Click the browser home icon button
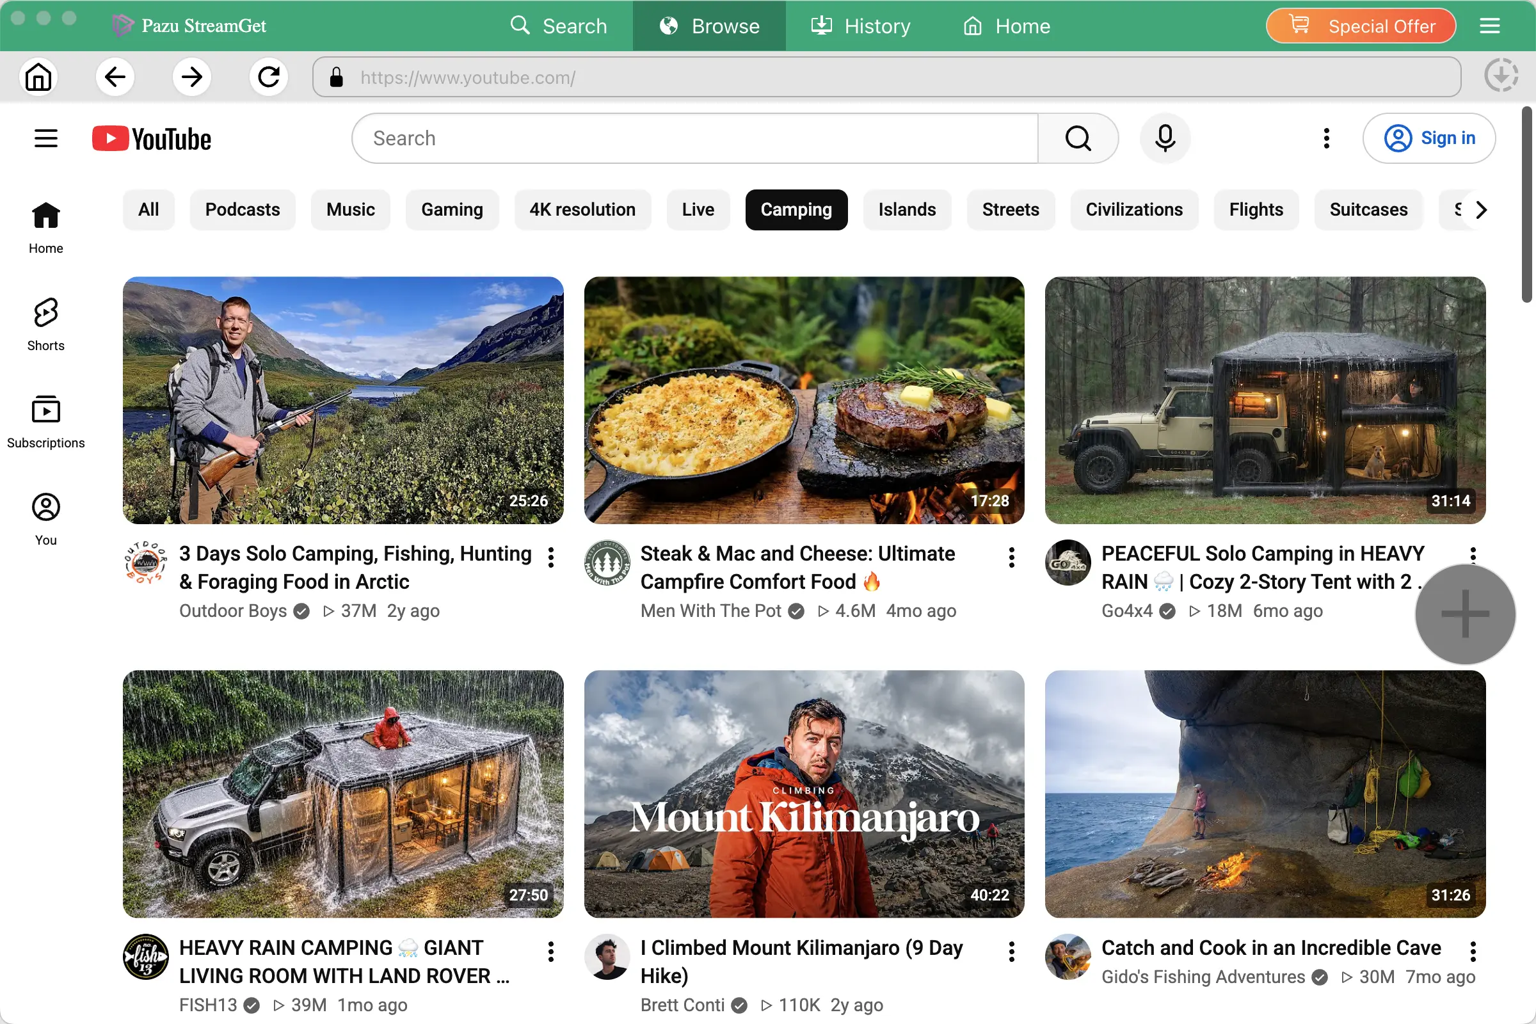Viewport: 1536px width, 1024px height. (x=38, y=77)
